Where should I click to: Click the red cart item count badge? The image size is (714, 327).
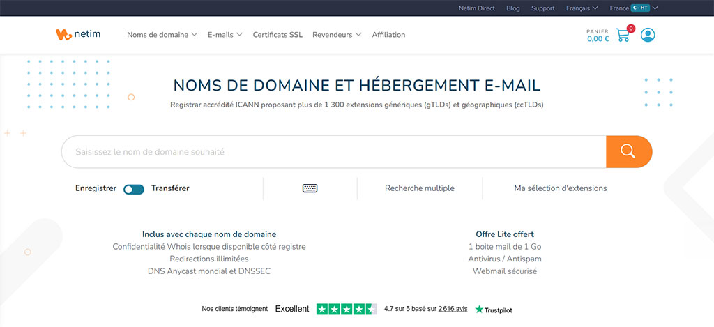click(630, 29)
